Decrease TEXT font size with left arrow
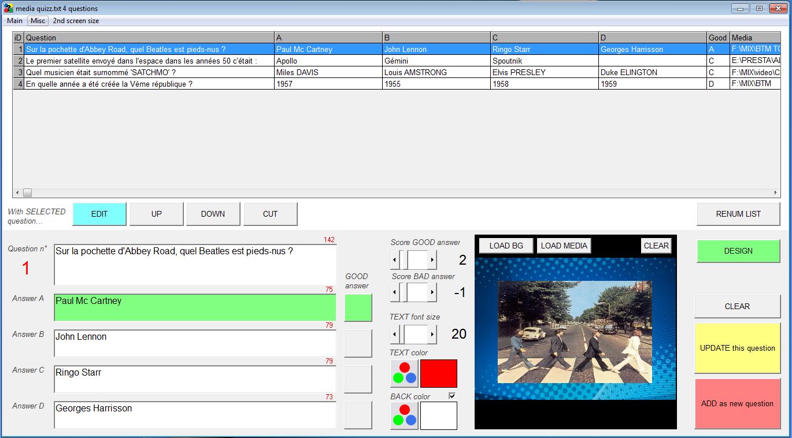This screenshot has height=438, width=792. [x=395, y=334]
